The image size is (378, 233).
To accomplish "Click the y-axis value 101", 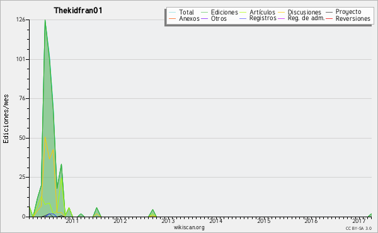I will 21,59.
